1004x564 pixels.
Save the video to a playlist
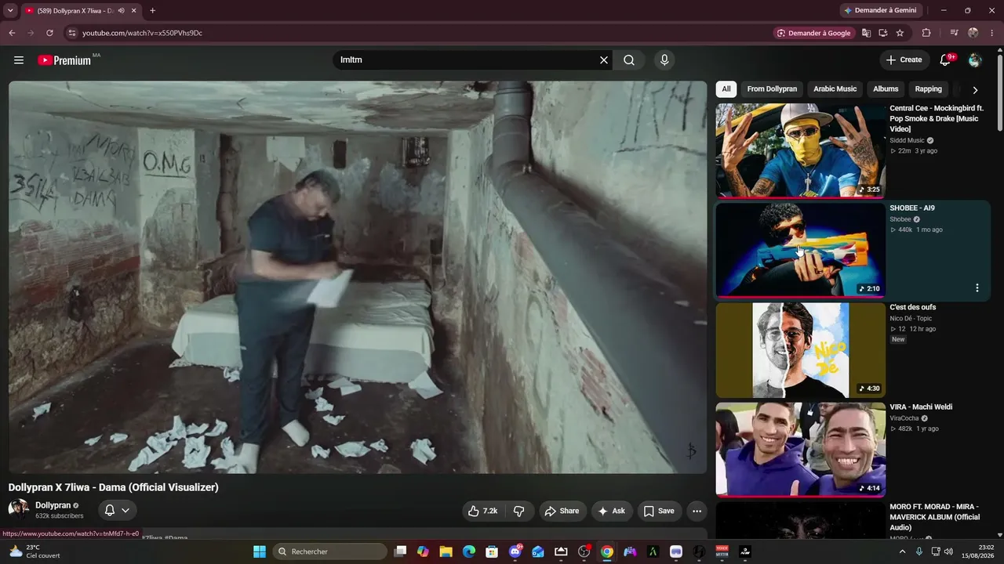[x=659, y=511]
